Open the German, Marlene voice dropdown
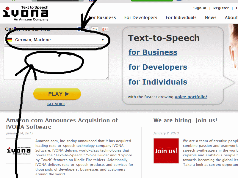 56,40
